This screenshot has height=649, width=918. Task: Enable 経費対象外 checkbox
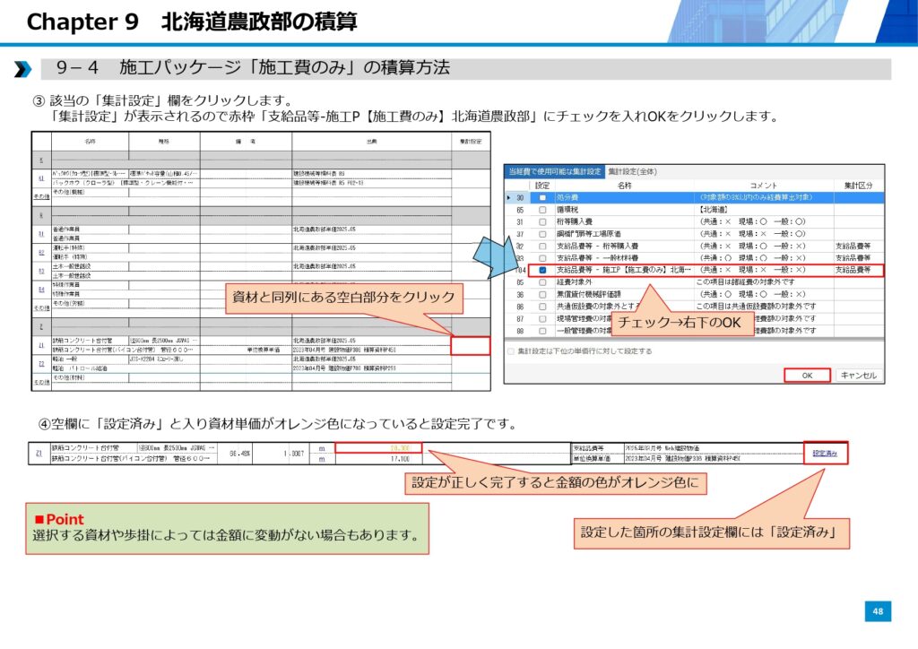[x=542, y=281]
